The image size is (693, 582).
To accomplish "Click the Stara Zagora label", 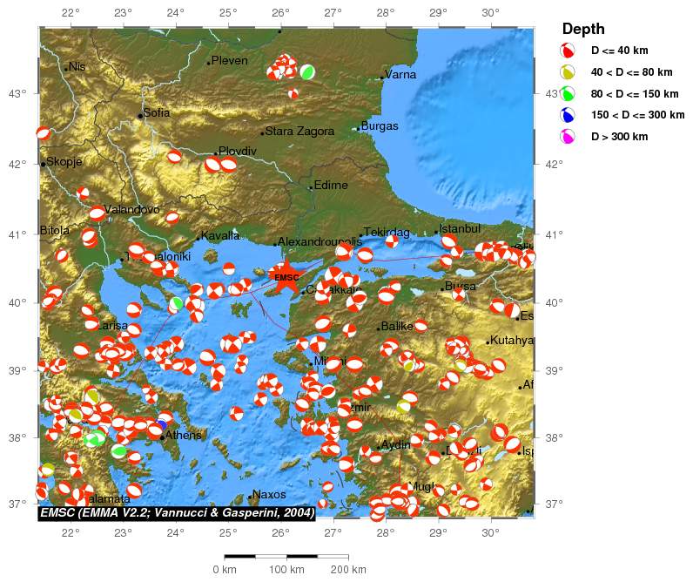I will click(299, 132).
